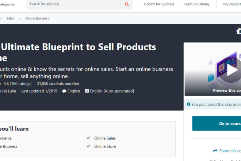Click the Online Store learning item
The height and width of the screenshot is (161, 241).
[105, 146]
